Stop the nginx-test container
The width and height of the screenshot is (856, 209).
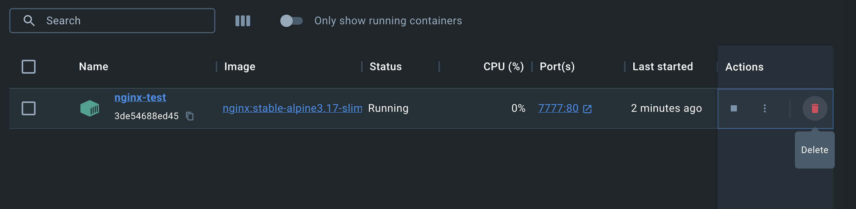click(x=733, y=108)
